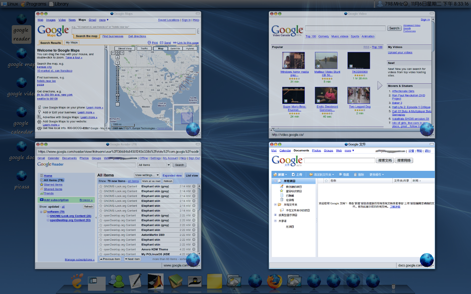471x294 pixels.
Task: Enable Street View on the map
Action: [125, 48]
